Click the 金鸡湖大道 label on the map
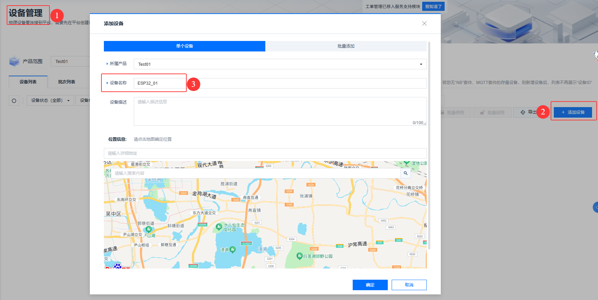Image resolution: width=598 pixels, height=300 pixels. [204, 195]
